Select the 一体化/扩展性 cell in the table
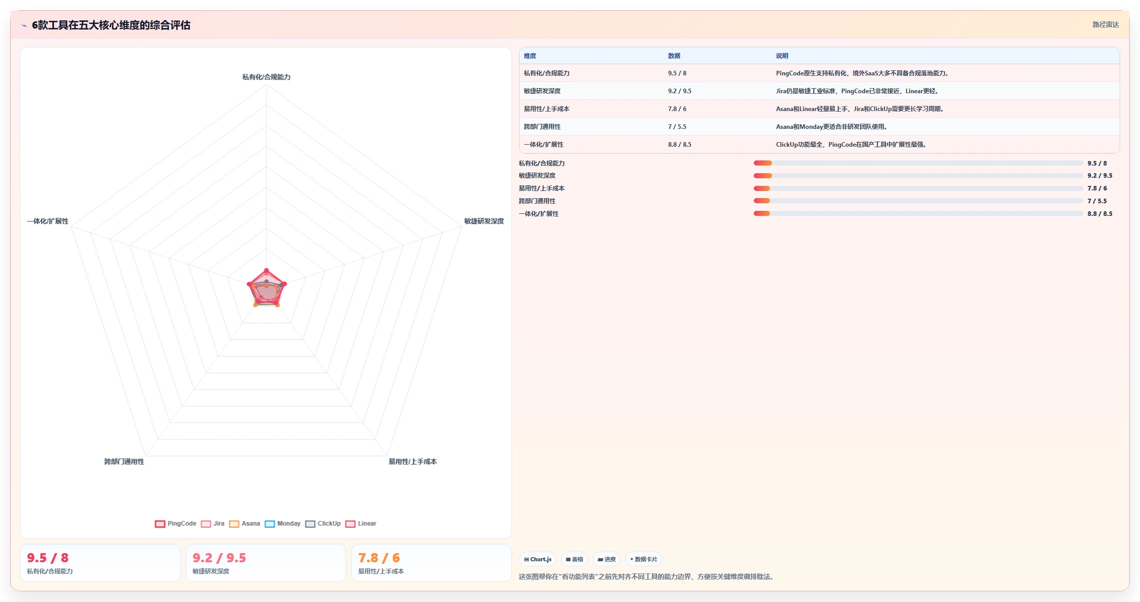The image size is (1140, 602). tap(544, 145)
